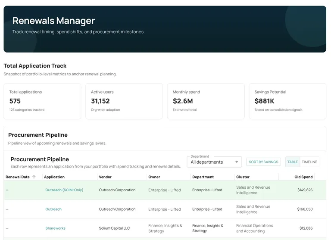Image resolution: width=331 pixels, height=240 pixels.
Task: Click the Owner column header
Action: [x=154, y=177]
